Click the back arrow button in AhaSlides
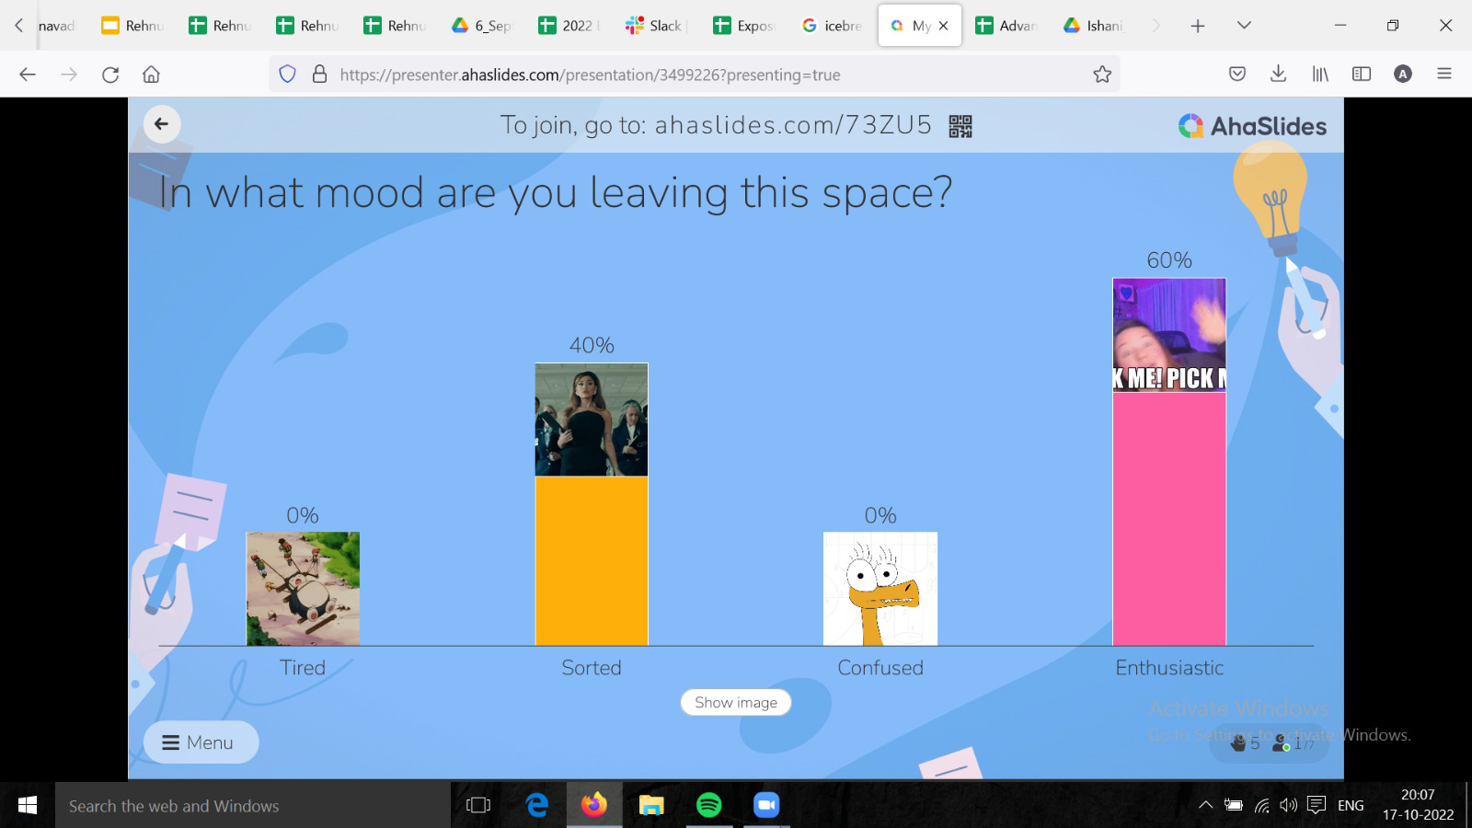This screenshot has width=1472, height=828. (x=162, y=124)
